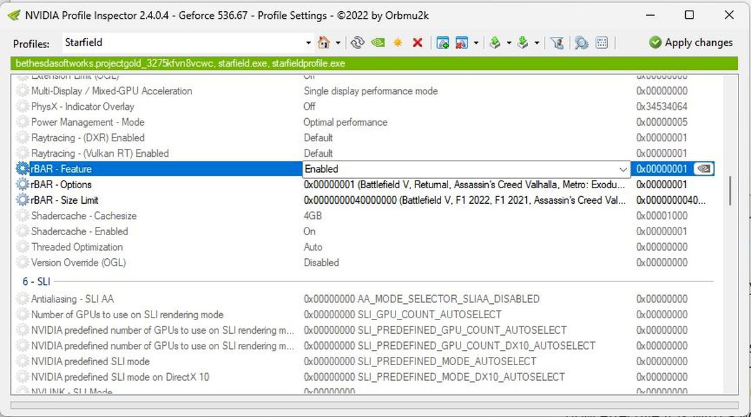The width and height of the screenshot is (751, 417).
Task: Click the refresh profile settings icon
Action: point(357,43)
